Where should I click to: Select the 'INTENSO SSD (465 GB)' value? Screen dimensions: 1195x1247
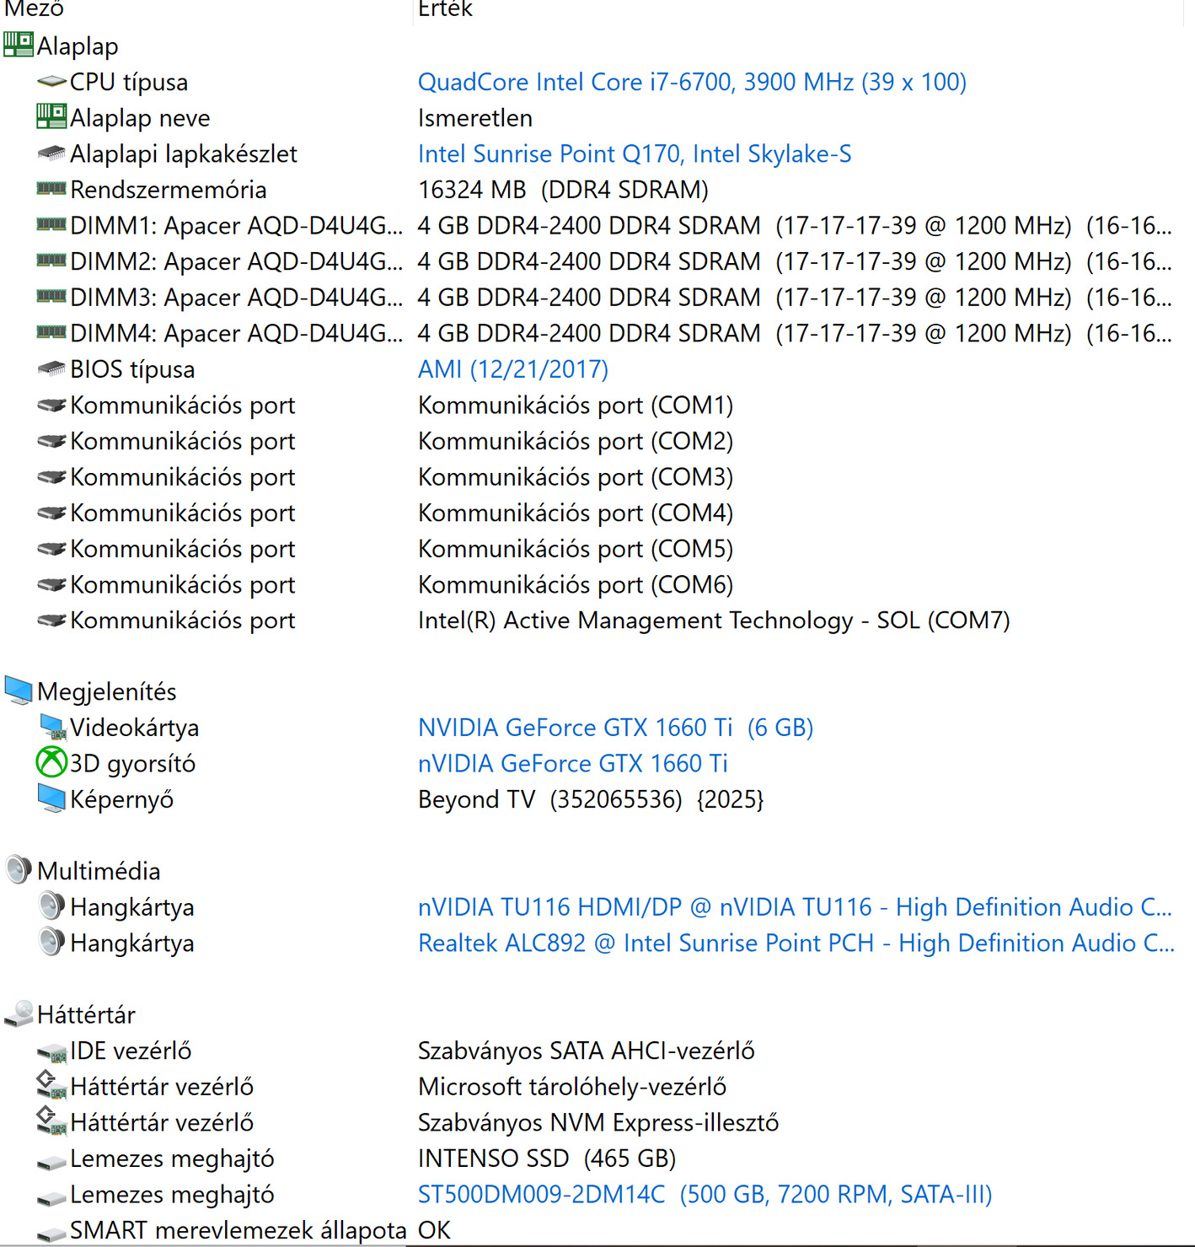547,1158
